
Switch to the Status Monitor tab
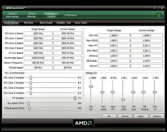point(32,15)
